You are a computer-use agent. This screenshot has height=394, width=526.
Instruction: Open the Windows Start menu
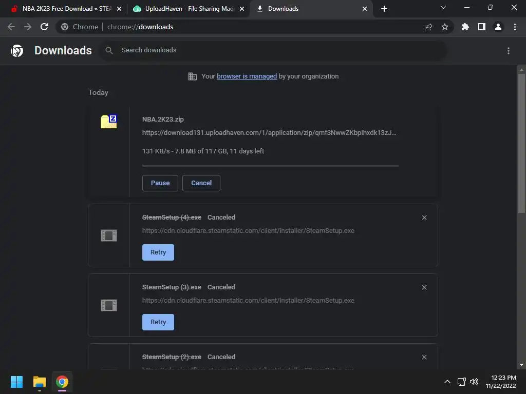[x=16, y=382]
